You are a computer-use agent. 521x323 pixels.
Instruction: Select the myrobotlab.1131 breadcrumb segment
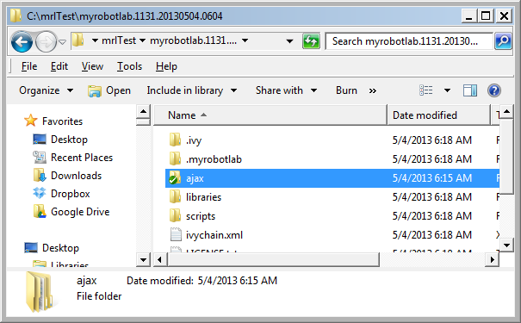click(194, 40)
